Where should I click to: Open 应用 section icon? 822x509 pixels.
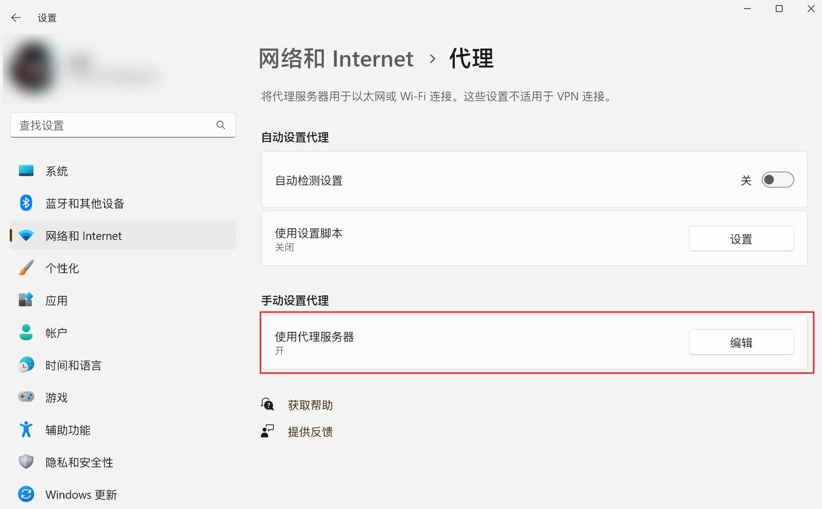click(26, 300)
